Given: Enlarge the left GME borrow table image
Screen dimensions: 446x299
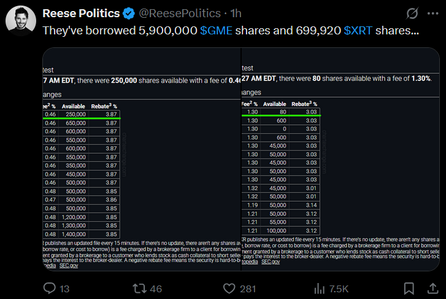Looking at the screenshot, I should tap(142, 159).
